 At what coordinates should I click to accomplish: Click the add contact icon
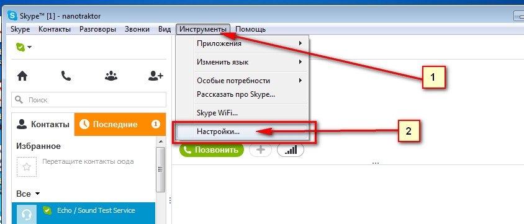pos(155,76)
